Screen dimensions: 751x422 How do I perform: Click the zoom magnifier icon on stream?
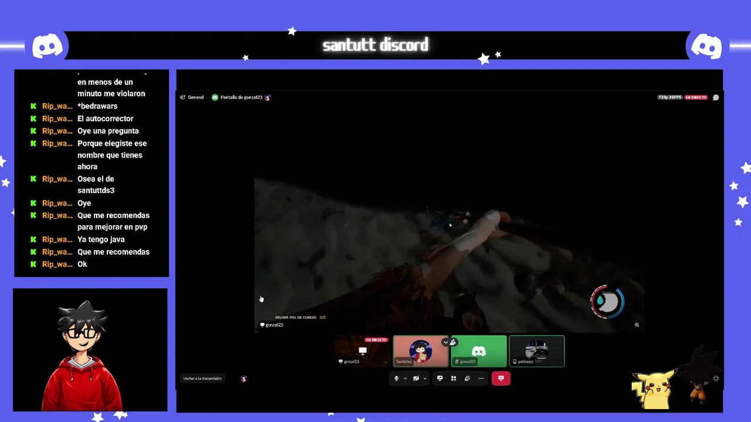[637, 325]
